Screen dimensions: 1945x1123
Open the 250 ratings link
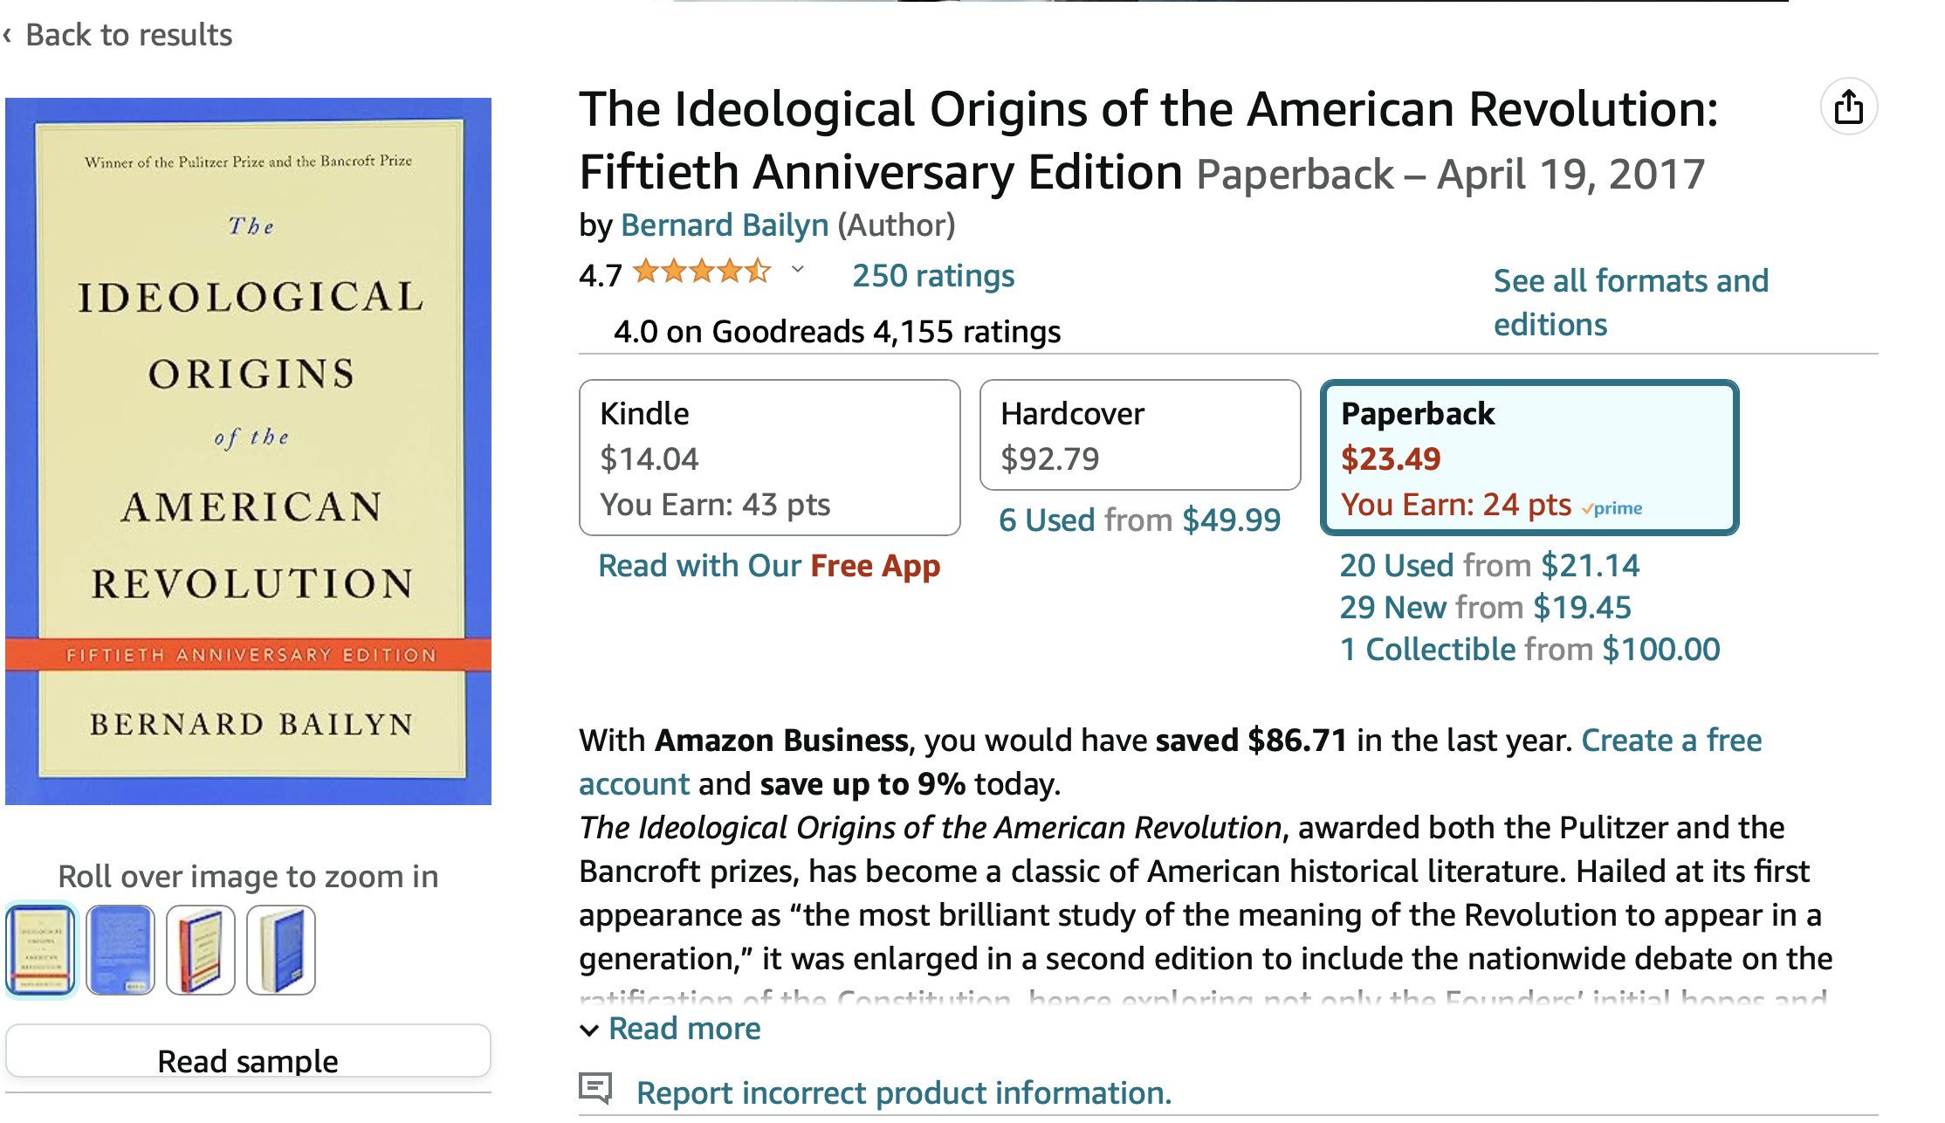(x=932, y=276)
